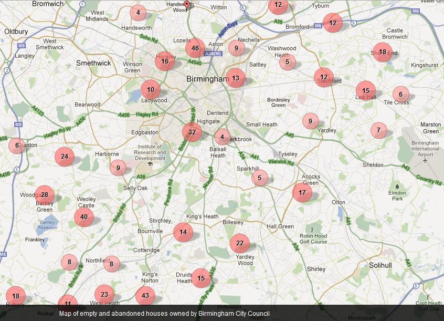The width and height of the screenshot is (444, 321).
Task: Click the 7 cluster near Marston Green
Action: 378,130
